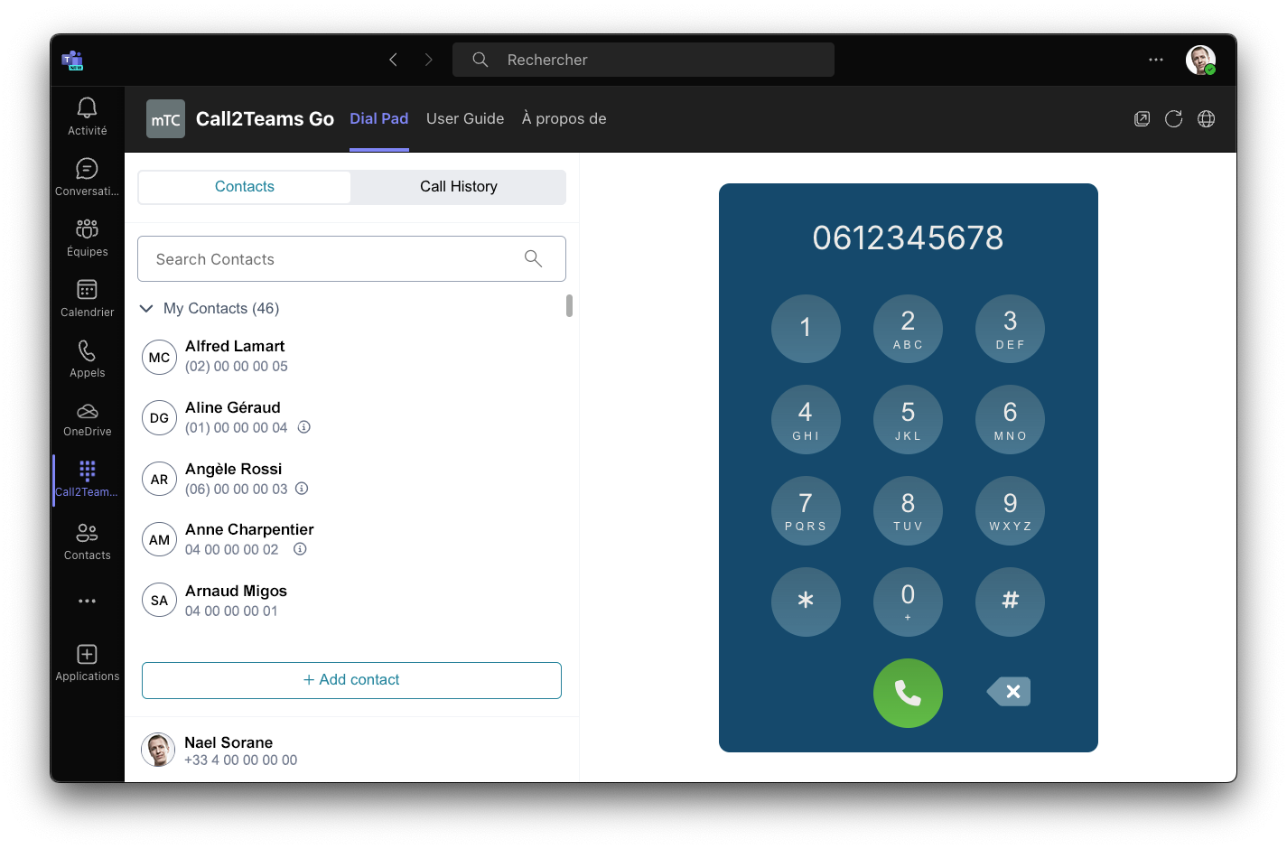The width and height of the screenshot is (1287, 849).
Task: Go back with the left arrow
Action: pyautogui.click(x=393, y=60)
